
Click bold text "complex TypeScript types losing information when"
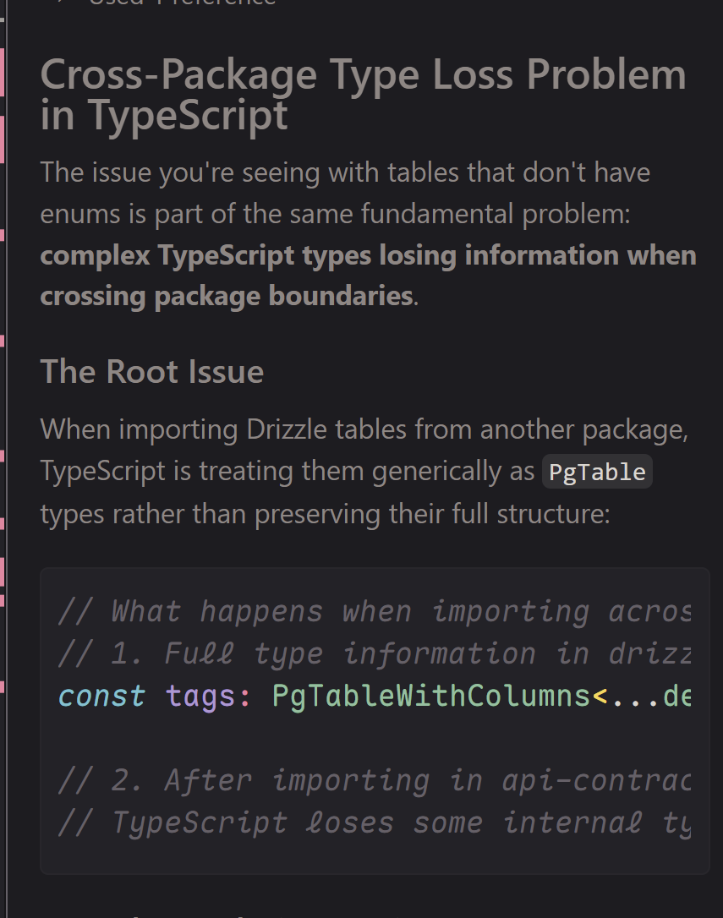coord(368,255)
